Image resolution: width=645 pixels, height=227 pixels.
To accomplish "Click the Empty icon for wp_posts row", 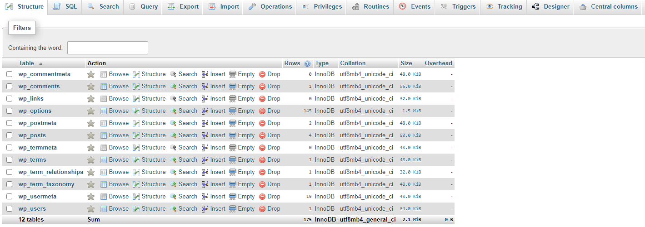I will coord(233,135).
